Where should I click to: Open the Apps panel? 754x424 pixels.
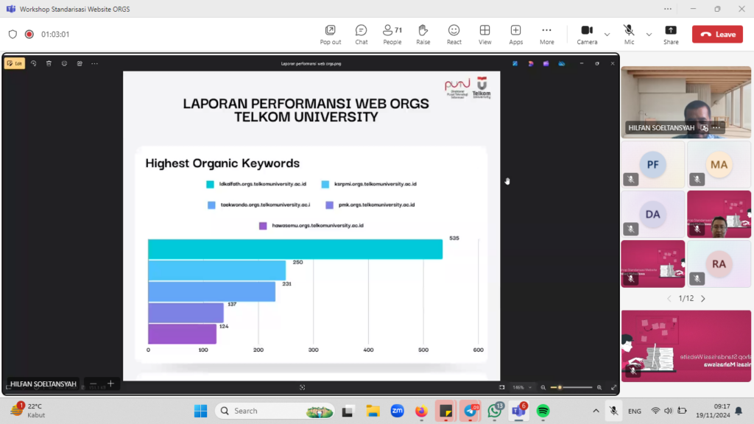(x=515, y=35)
